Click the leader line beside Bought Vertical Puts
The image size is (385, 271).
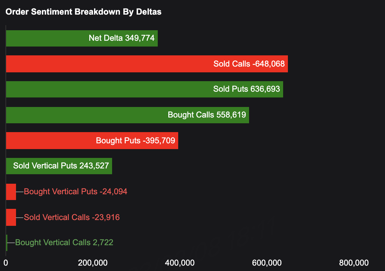coord(20,192)
